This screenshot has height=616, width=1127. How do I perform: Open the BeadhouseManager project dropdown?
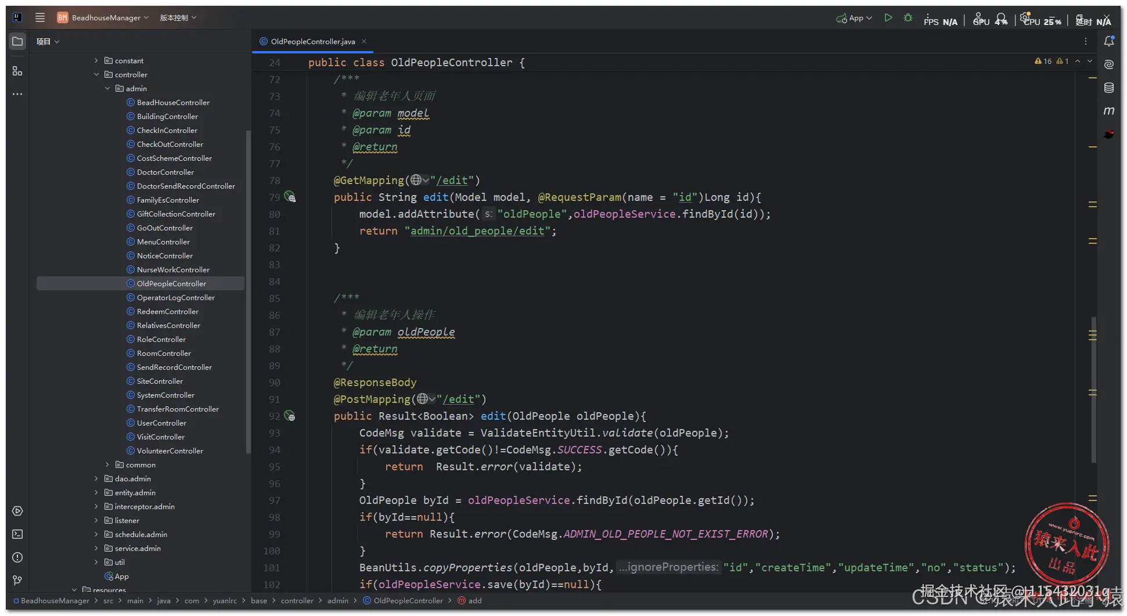coord(103,17)
